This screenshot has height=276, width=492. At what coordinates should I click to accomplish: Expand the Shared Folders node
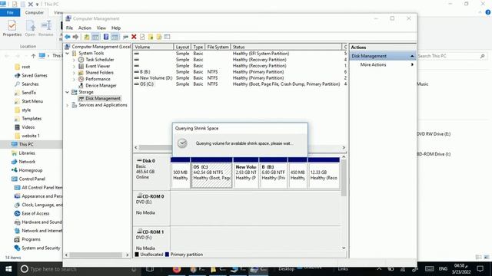click(x=74, y=73)
